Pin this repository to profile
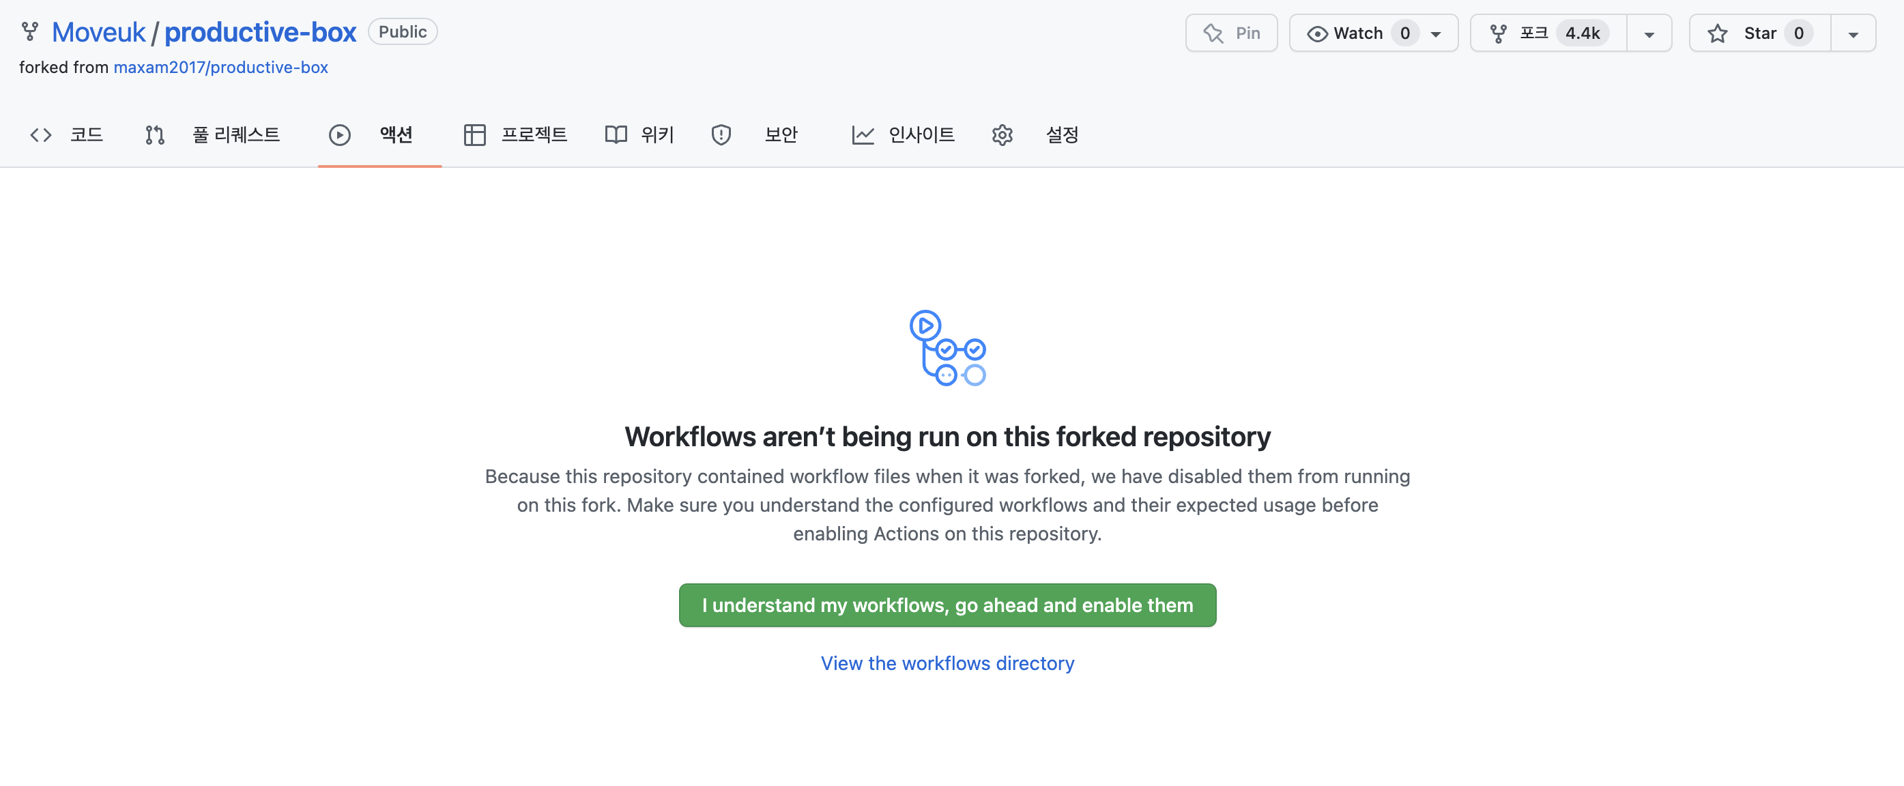Screen dimensions: 1904x786 (x=1230, y=33)
